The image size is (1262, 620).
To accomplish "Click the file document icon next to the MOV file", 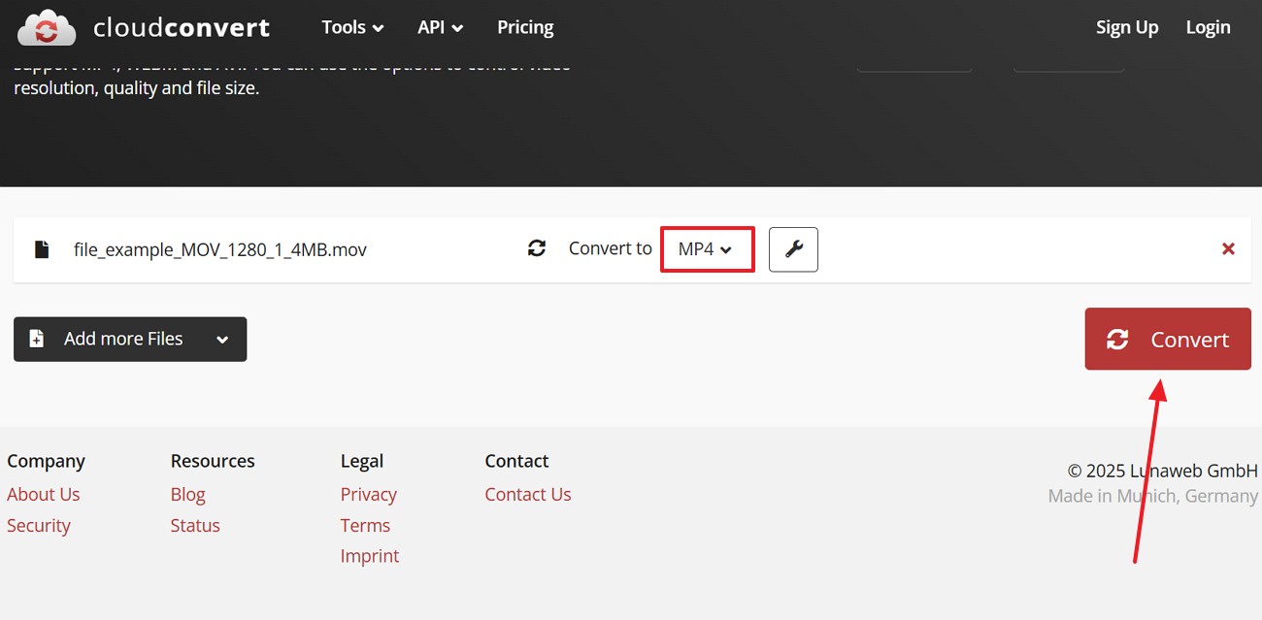I will coord(41,248).
